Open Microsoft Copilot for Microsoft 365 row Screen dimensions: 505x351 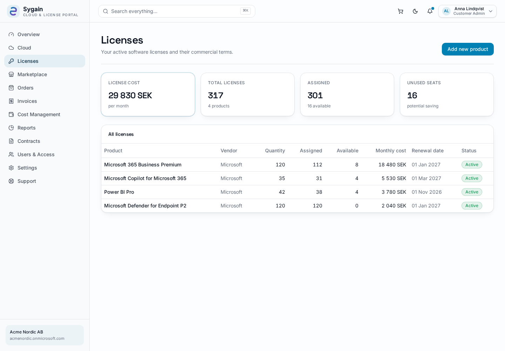pyautogui.click(x=297, y=178)
